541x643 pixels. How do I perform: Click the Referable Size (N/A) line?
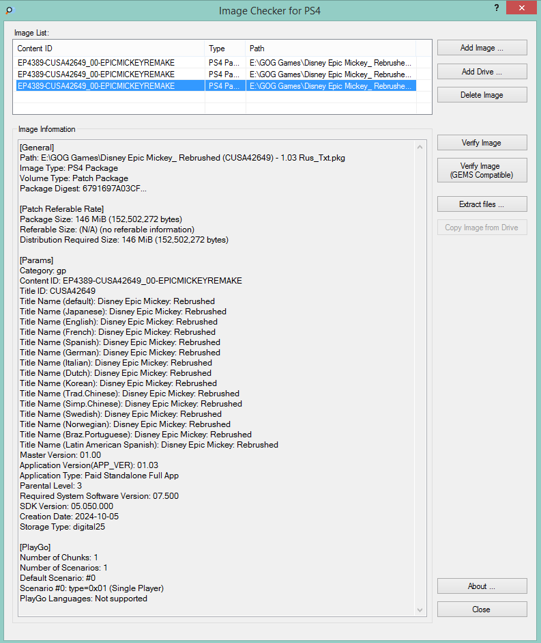coord(107,230)
